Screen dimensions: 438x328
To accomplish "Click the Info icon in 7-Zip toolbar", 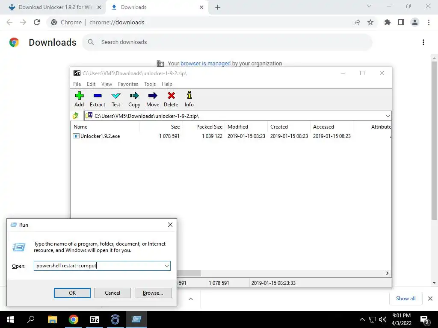I will tap(189, 95).
